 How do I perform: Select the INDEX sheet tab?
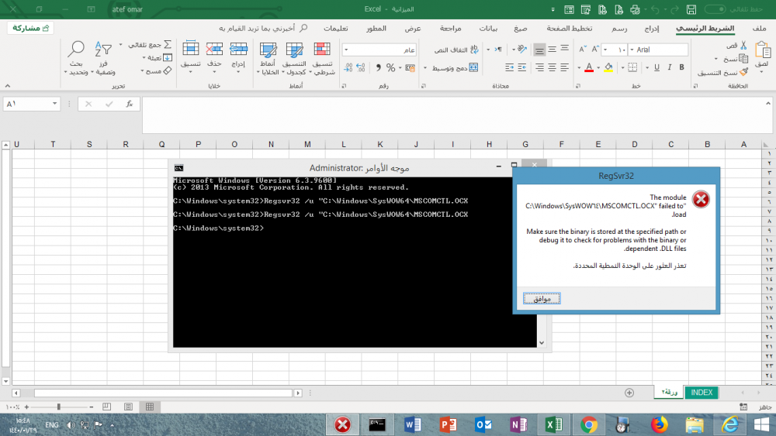click(702, 392)
